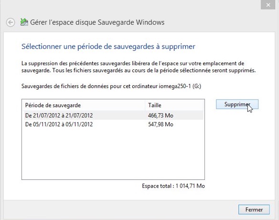Click the Gérer l'espace disque title text

click(97, 22)
